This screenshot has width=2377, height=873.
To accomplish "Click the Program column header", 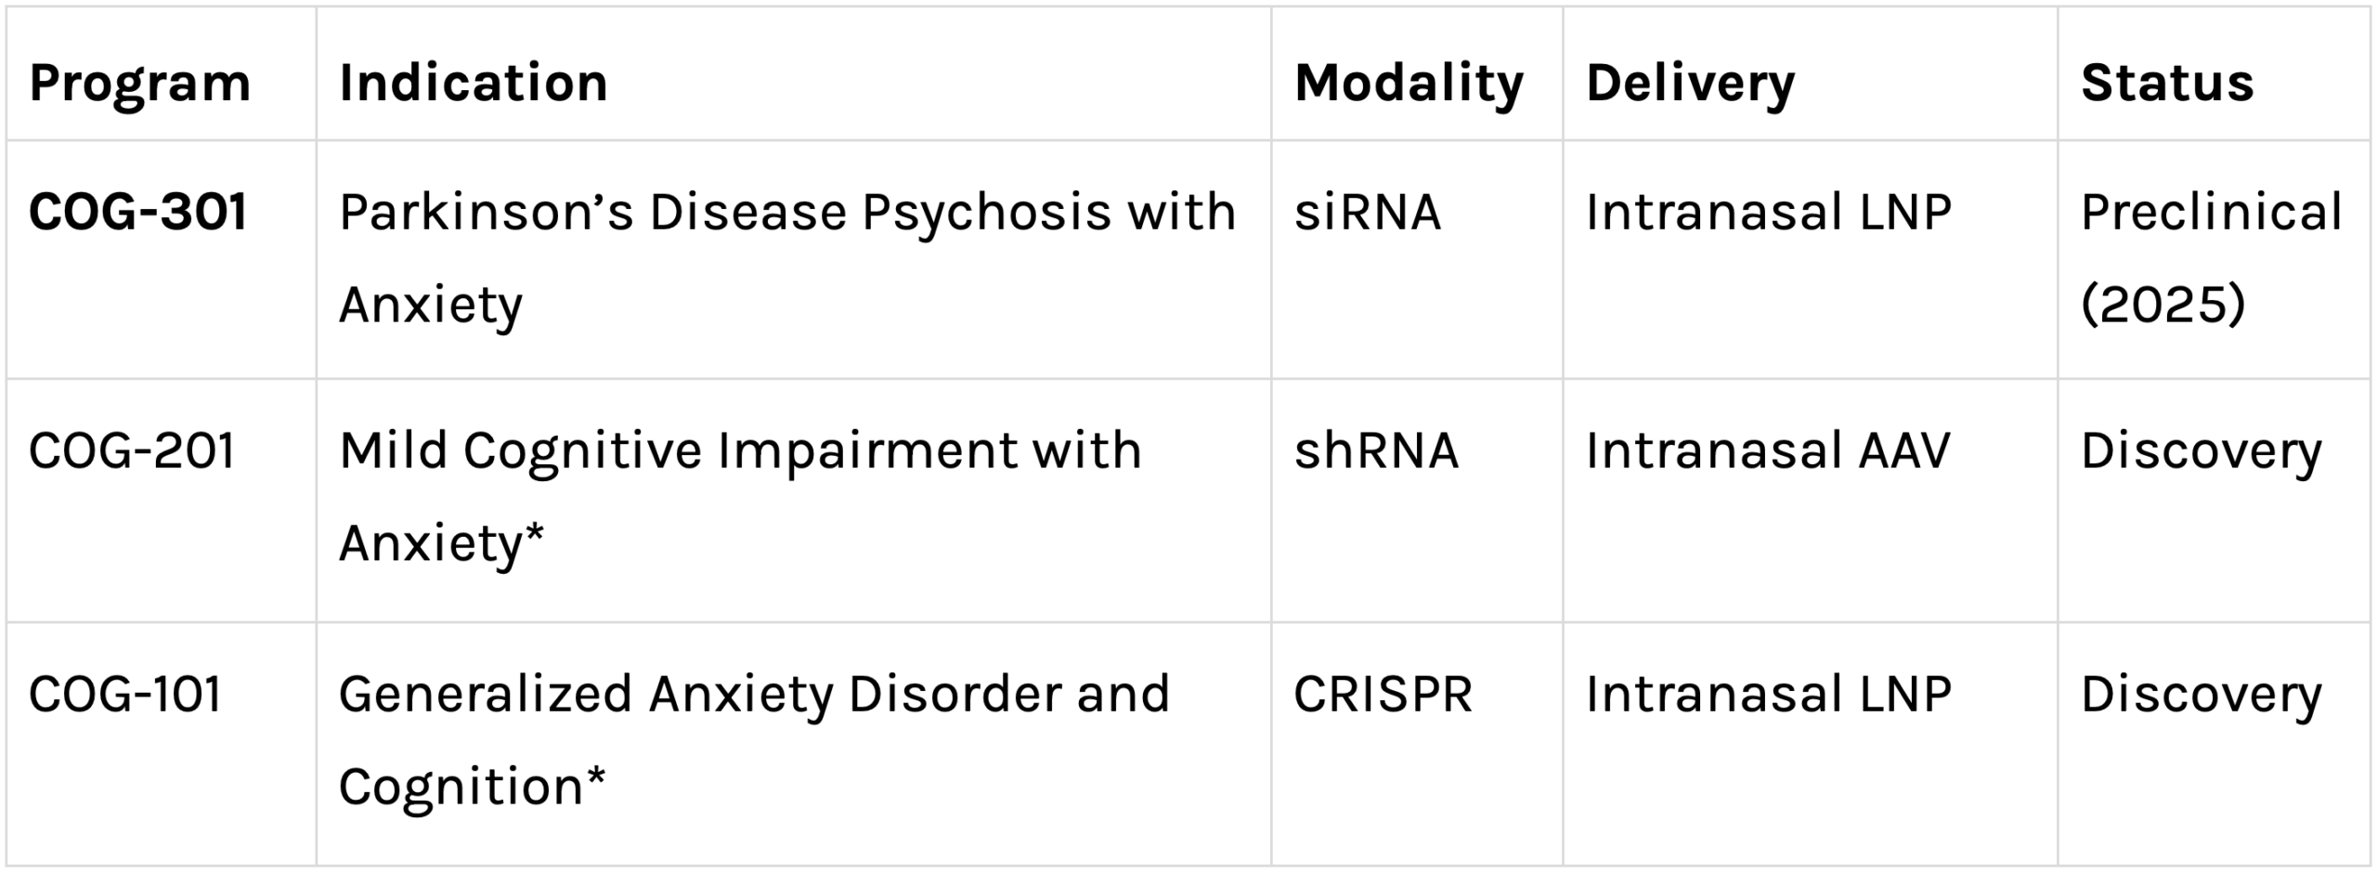I will click(x=161, y=74).
